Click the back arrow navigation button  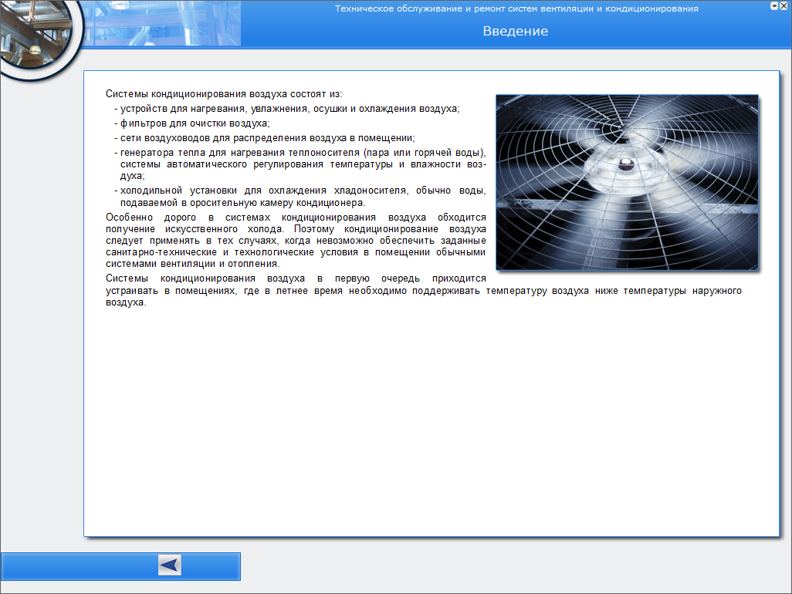coord(170,565)
